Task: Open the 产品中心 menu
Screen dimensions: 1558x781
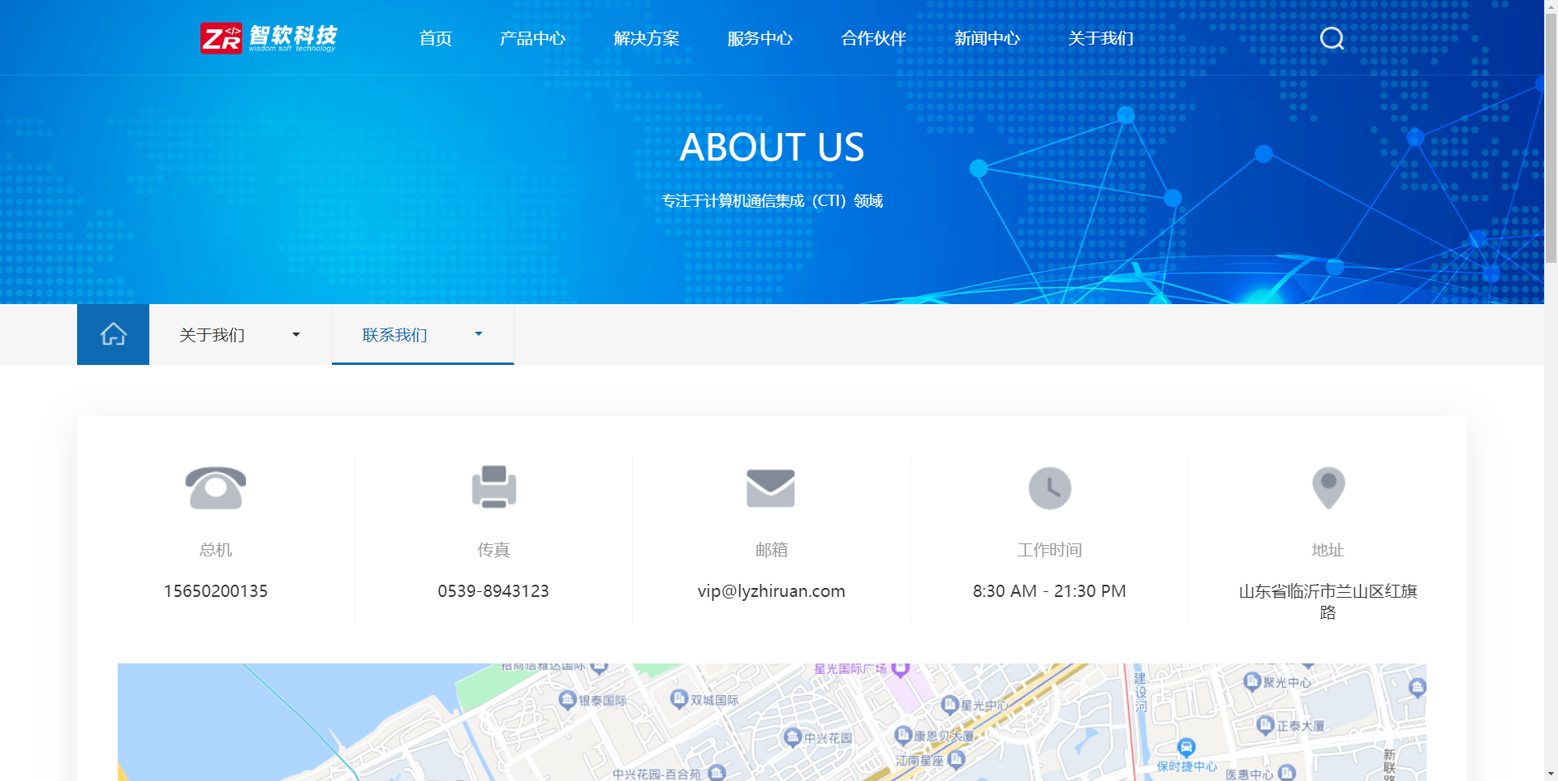Action: [x=532, y=38]
